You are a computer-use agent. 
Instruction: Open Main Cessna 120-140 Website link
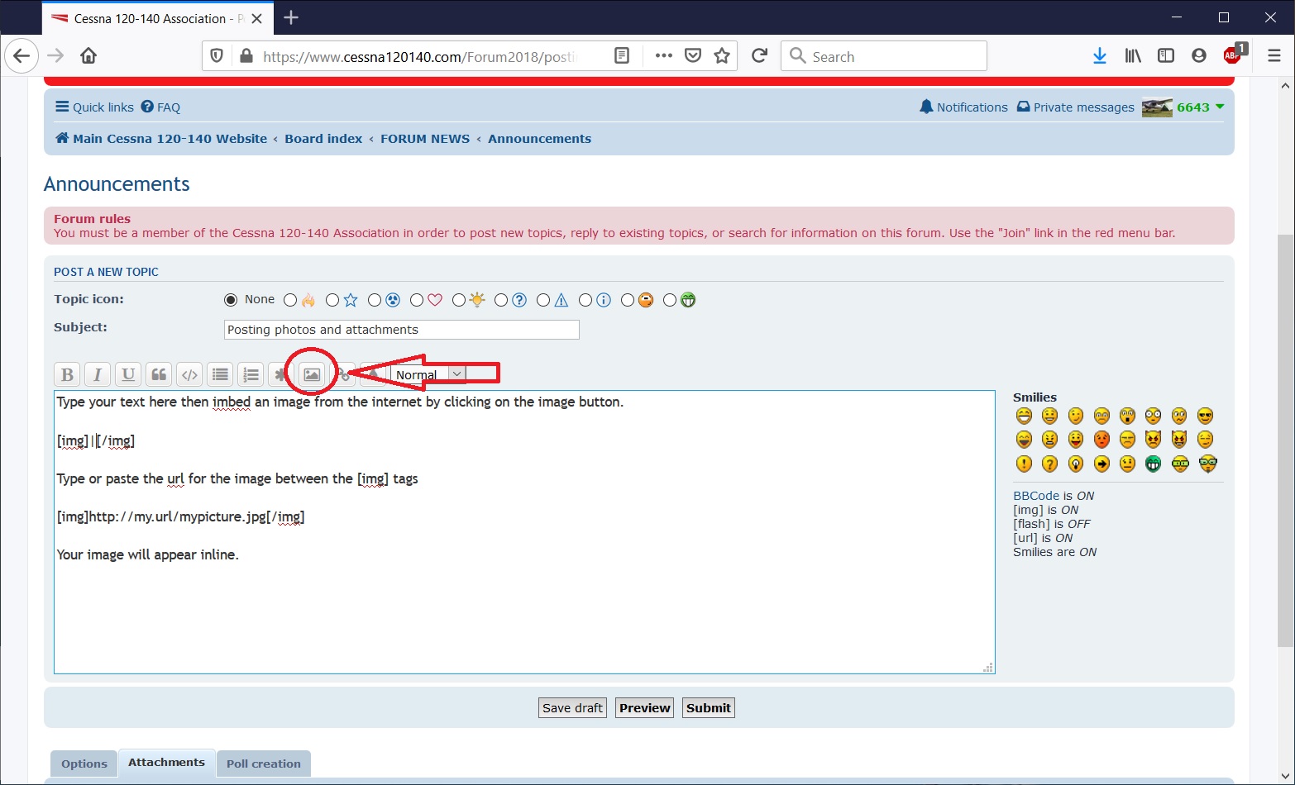tap(161, 139)
